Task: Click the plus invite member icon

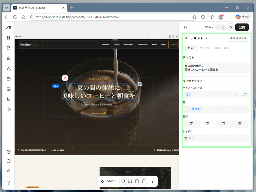Action: click(x=218, y=27)
